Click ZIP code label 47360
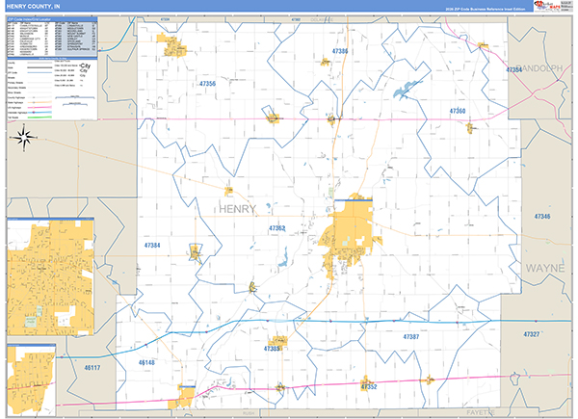 pyautogui.click(x=457, y=111)
